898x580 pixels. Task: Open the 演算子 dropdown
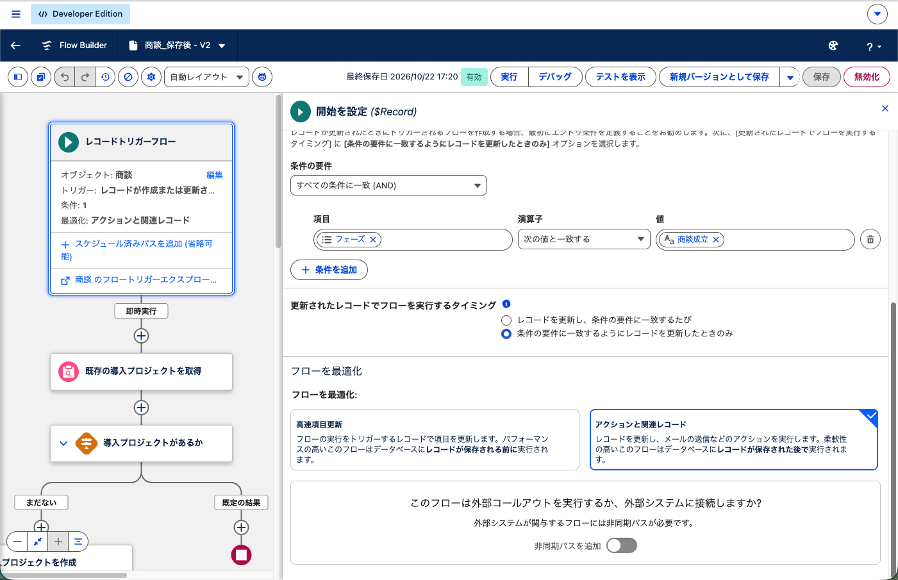click(x=583, y=239)
